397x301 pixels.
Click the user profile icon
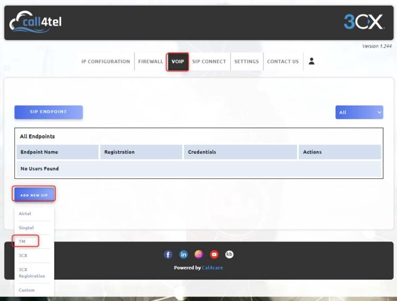coord(311,61)
